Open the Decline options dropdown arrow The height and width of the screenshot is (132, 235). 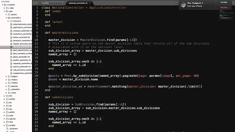[x=230, y=8]
